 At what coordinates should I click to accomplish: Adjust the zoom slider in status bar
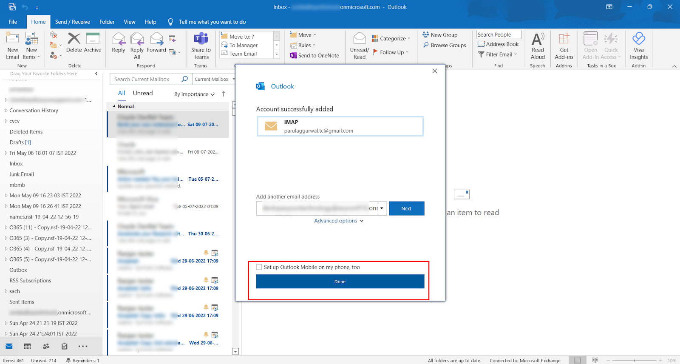635,360
